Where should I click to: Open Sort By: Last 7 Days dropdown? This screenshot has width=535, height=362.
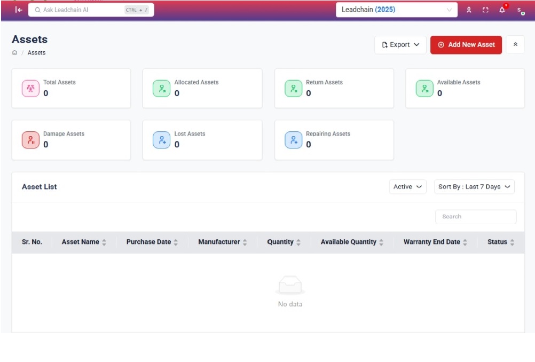coord(474,187)
